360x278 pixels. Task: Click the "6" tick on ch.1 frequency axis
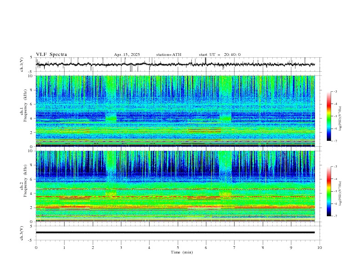(x=32, y=104)
